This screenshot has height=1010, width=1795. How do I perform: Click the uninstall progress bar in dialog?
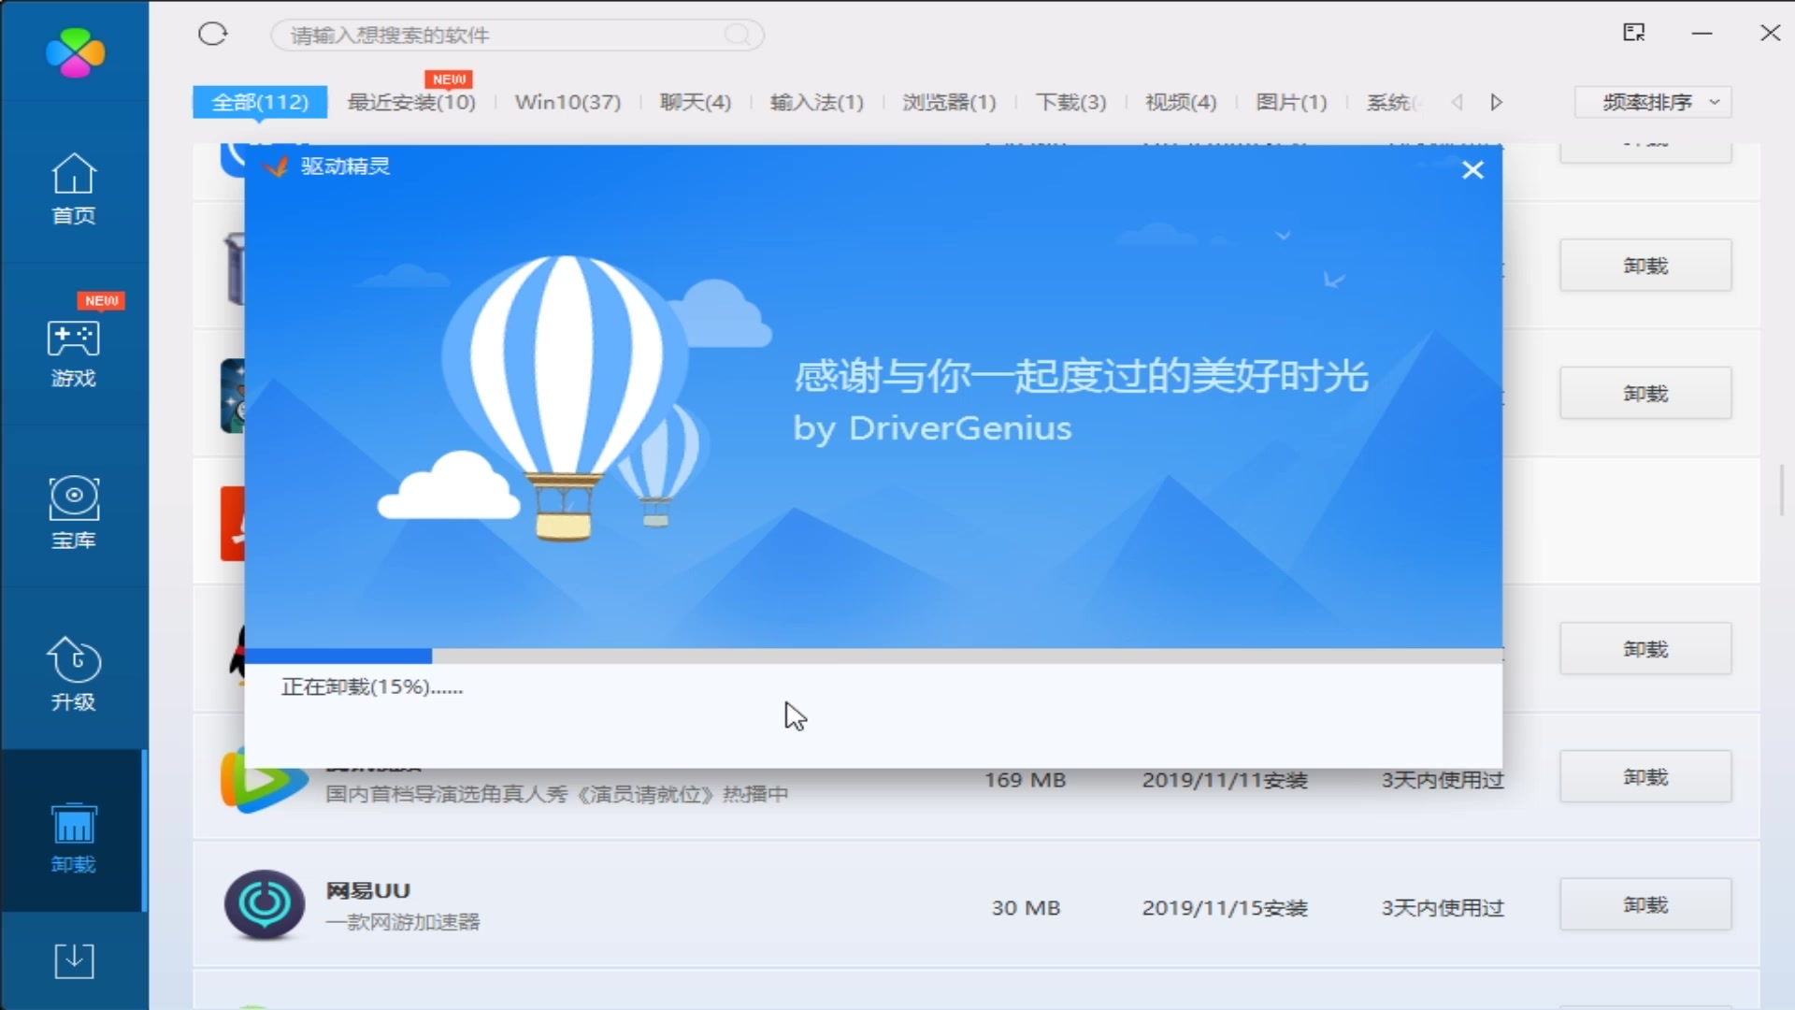pyautogui.click(x=873, y=656)
